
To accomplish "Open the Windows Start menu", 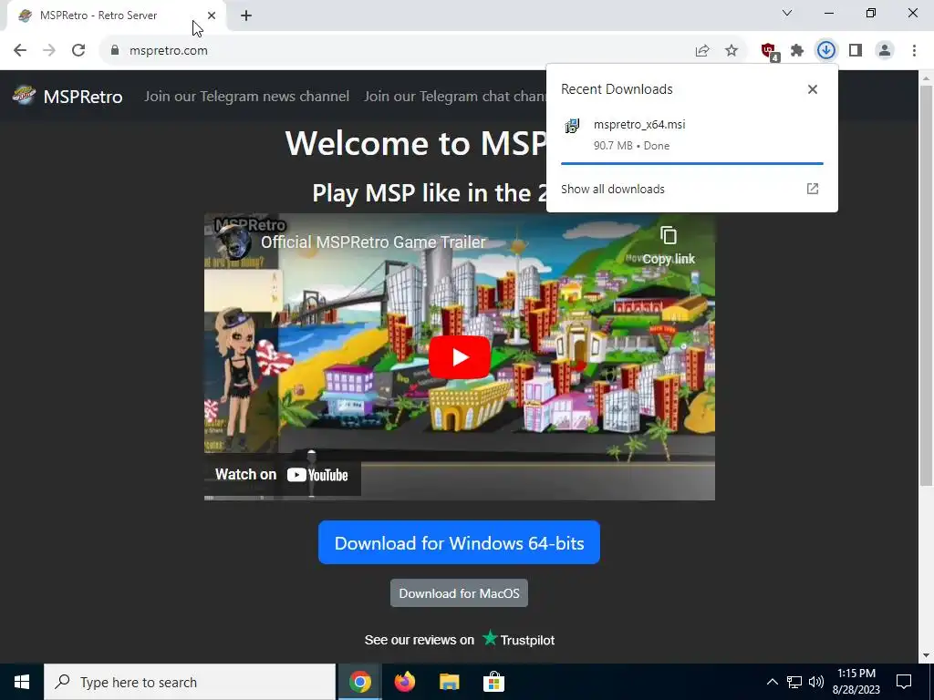I will pos(22,682).
